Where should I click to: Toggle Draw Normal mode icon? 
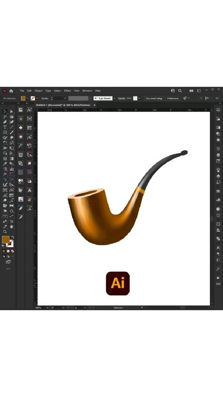pyautogui.click(x=4, y=256)
